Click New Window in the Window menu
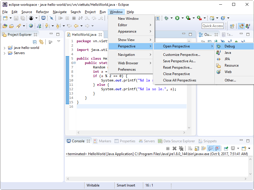The image size is (254, 190). [x=131, y=19]
